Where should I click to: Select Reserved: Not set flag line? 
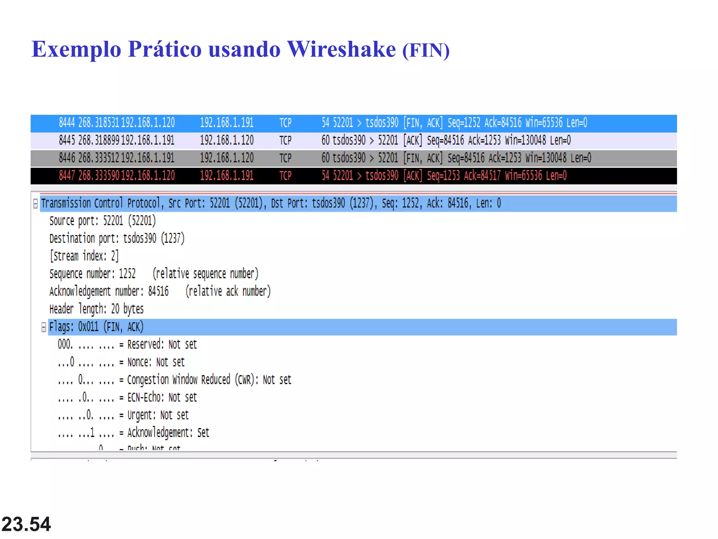tap(127, 345)
